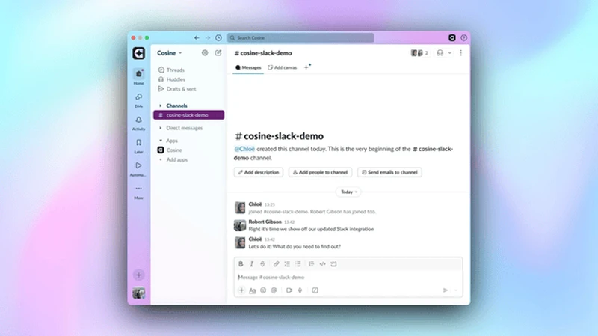Collapse the Channels section
The image size is (598, 336).
click(161, 106)
